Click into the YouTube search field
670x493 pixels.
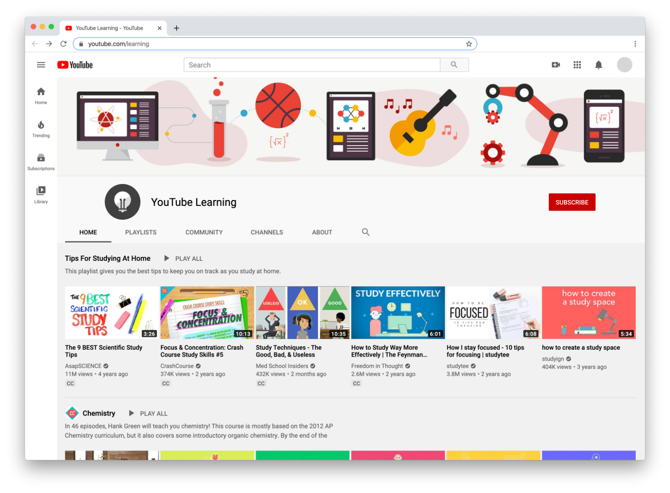point(312,65)
